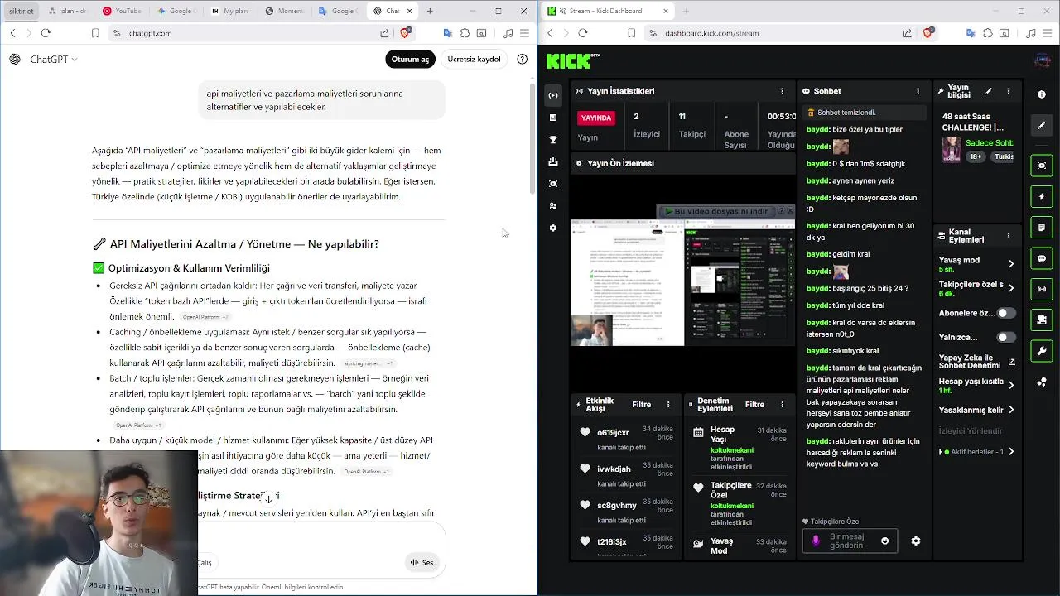1060x596 pixels.
Task: Open the Stream page in the Kick sidebar
Action: (x=553, y=95)
